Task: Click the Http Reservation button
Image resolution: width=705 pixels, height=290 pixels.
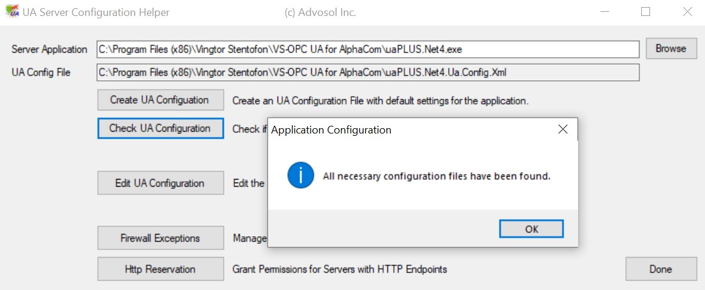Action: 160,269
